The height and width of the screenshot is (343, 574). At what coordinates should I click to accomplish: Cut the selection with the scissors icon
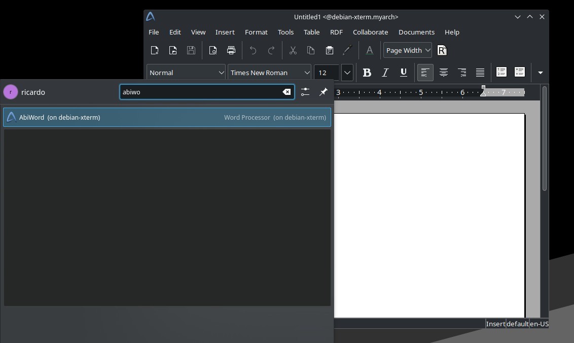pos(293,50)
